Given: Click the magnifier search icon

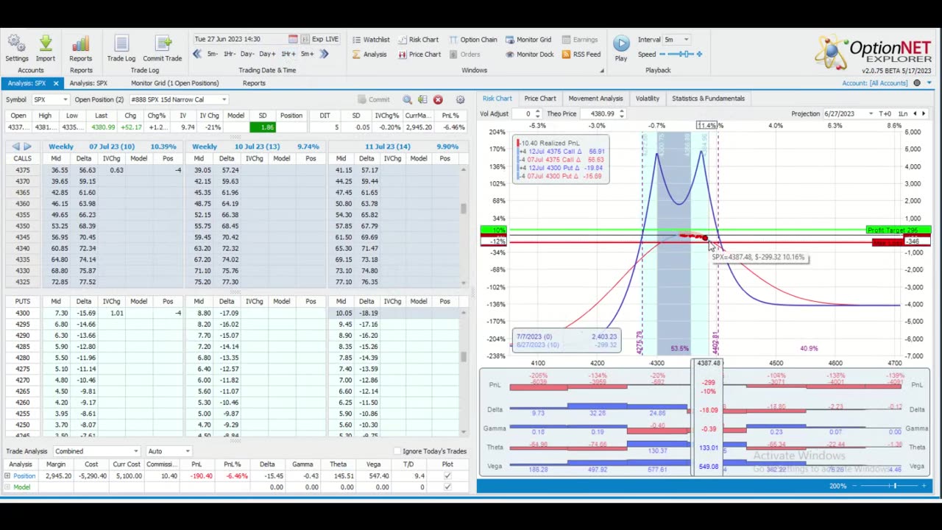Looking at the screenshot, I should (x=407, y=99).
